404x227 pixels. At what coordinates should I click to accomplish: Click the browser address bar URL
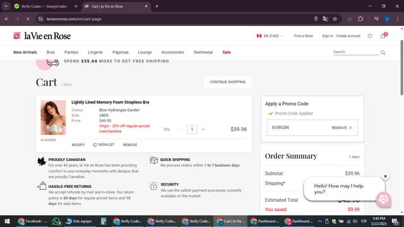click(x=74, y=19)
